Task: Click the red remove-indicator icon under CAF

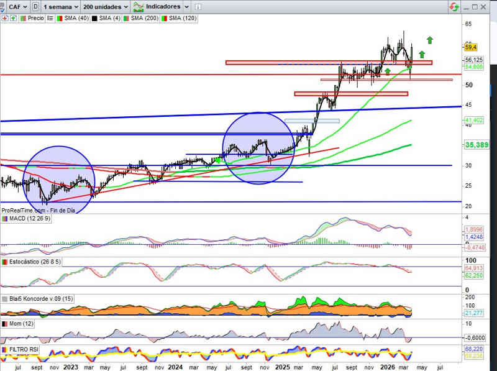Action: 5,19
